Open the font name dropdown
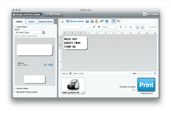Viewport: 171px width, 113px height. tap(71, 27)
